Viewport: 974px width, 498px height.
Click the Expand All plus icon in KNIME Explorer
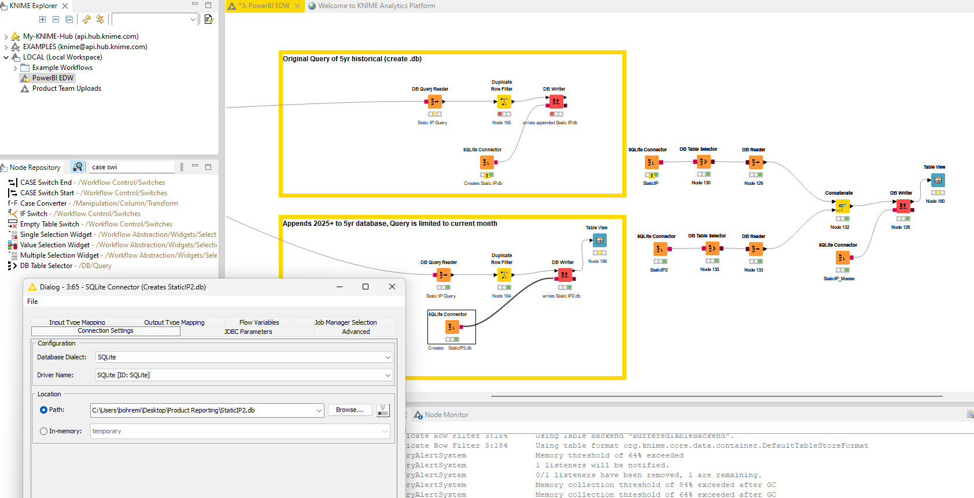(42, 19)
